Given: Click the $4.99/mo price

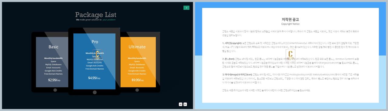Looking at the screenshot, I should (94, 78).
